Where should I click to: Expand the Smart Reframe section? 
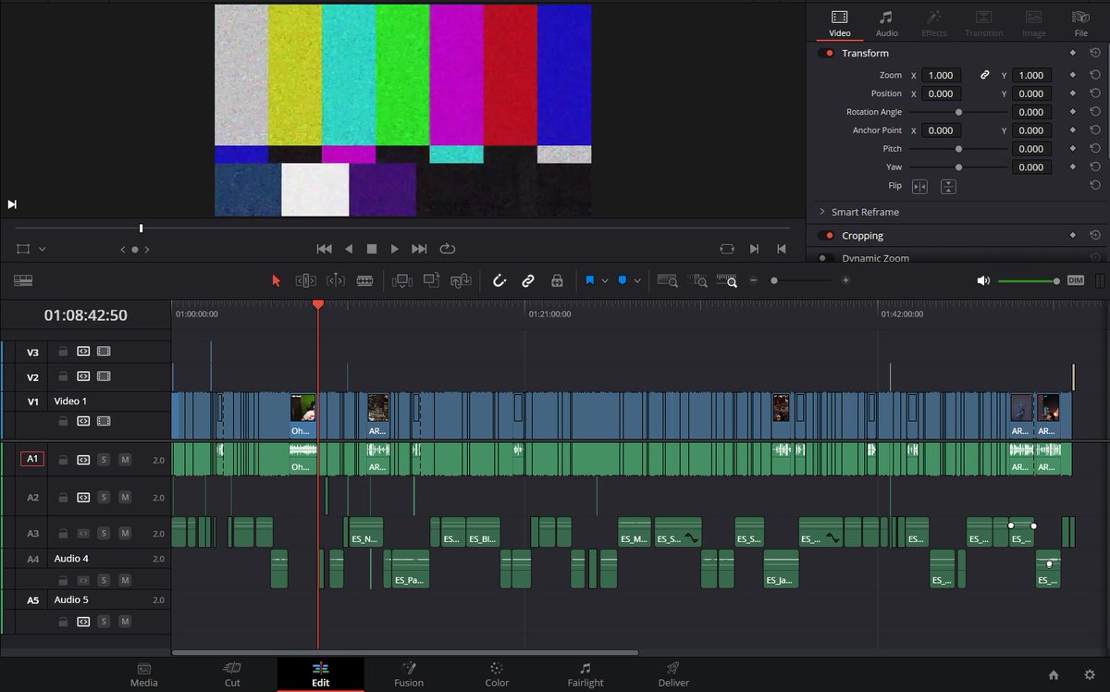(822, 212)
